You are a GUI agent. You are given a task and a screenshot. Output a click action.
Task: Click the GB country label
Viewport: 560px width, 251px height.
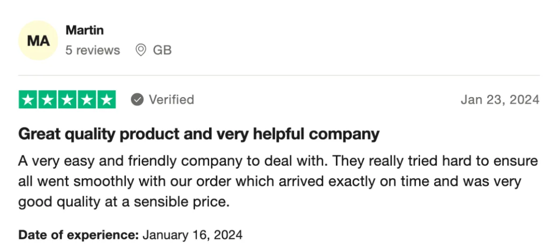click(x=162, y=50)
